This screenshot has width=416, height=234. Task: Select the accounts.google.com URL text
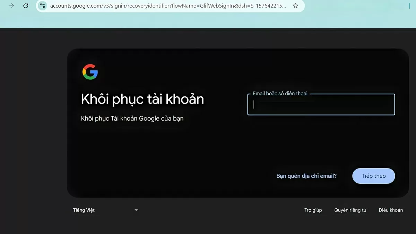point(168,6)
